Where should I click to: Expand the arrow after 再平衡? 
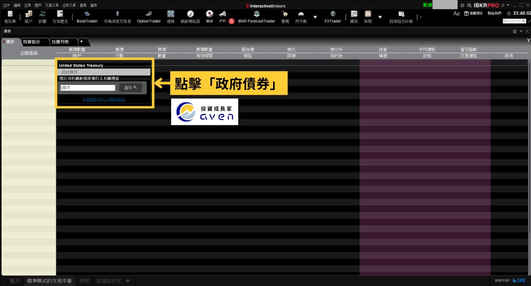pyautogui.click(x=315, y=17)
